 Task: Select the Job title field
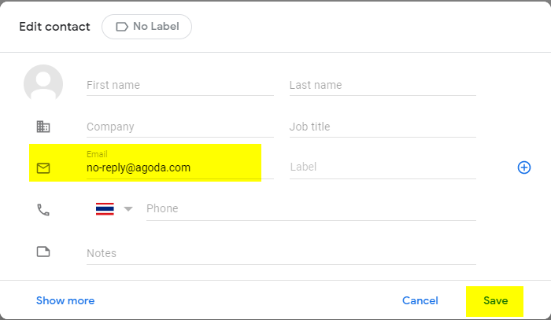pos(383,127)
